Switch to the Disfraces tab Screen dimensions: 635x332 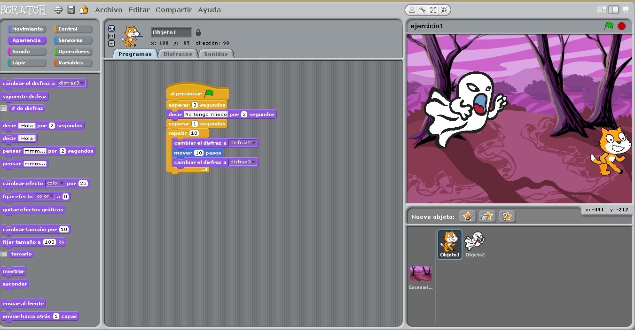(x=178, y=54)
